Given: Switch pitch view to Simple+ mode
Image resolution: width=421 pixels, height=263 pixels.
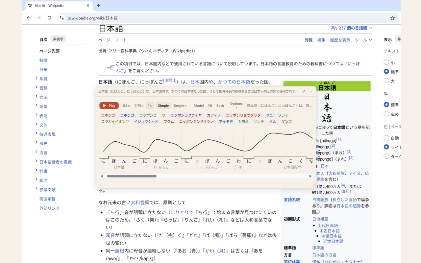Looking at the screenshot, I should [x=180, y=106].
